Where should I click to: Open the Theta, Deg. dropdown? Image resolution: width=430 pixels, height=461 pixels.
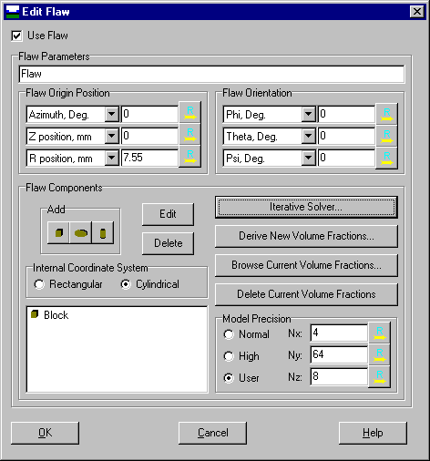(309, 136)
